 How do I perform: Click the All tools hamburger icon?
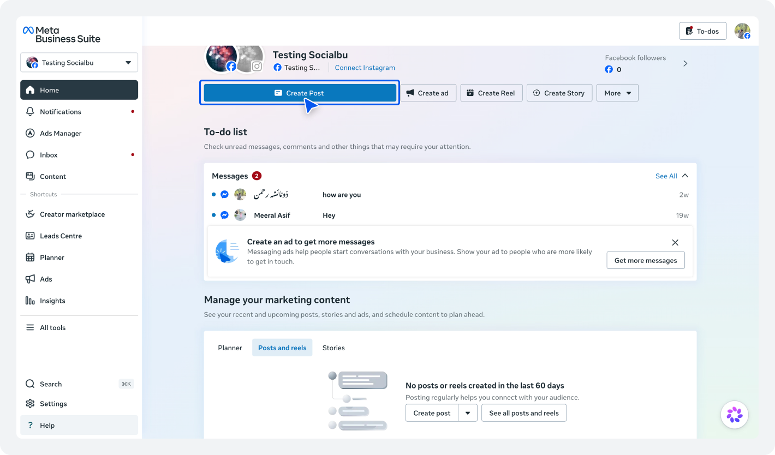click(x=30, y=327)
